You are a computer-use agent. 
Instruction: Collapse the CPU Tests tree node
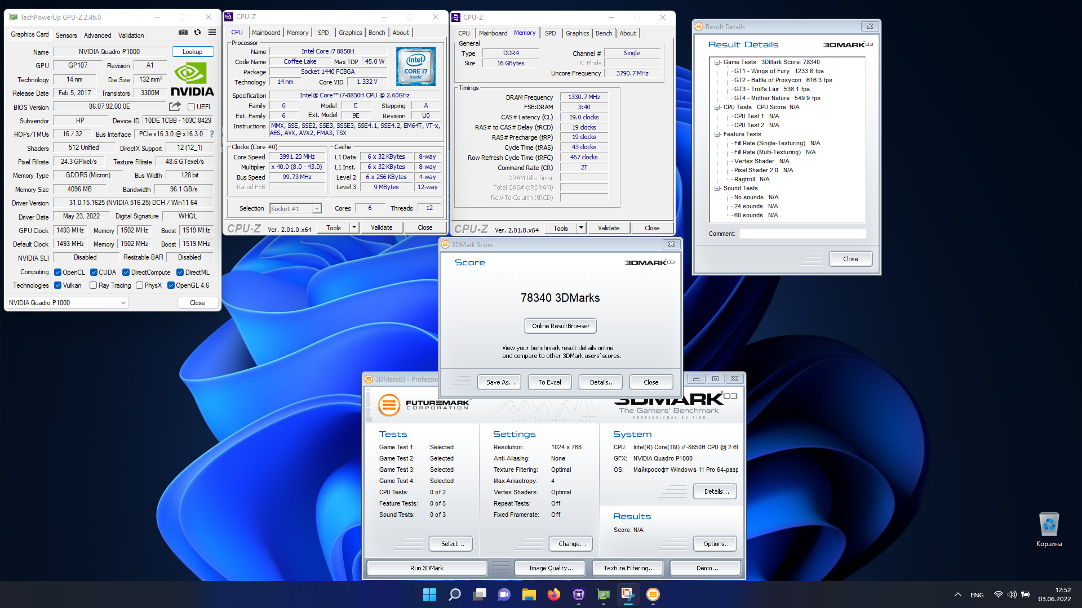717,107
